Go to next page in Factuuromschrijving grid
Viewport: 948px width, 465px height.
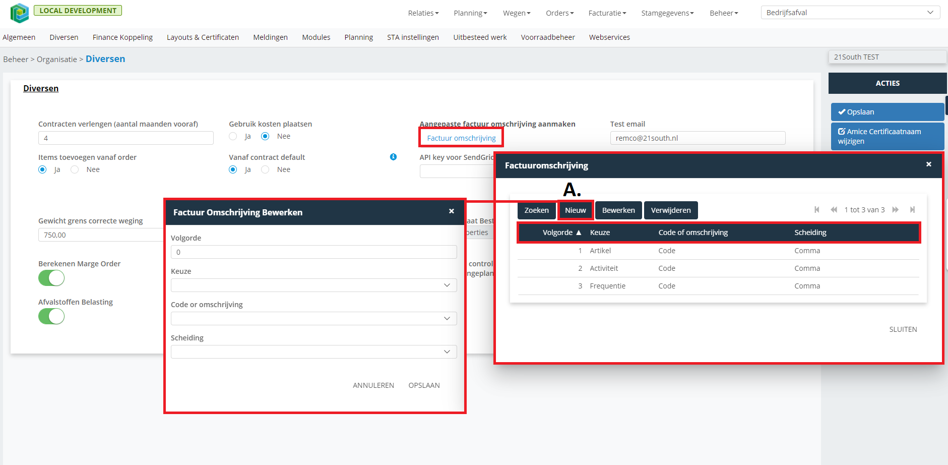point(896,210)
